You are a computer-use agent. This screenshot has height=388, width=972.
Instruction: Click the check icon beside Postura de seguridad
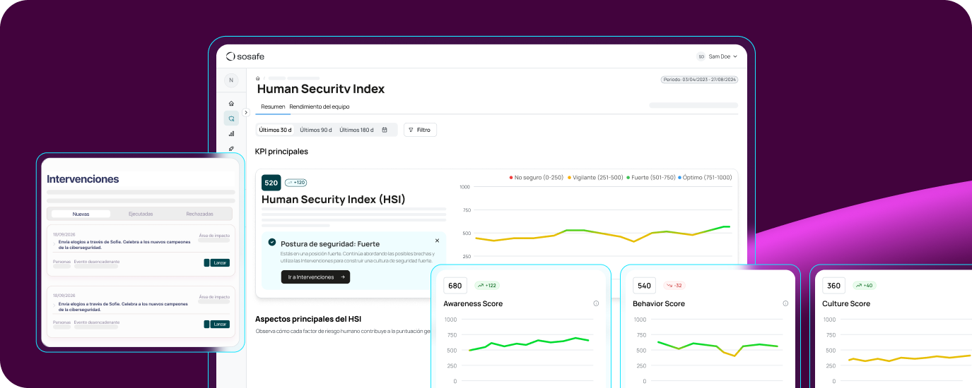click(272, 242)
